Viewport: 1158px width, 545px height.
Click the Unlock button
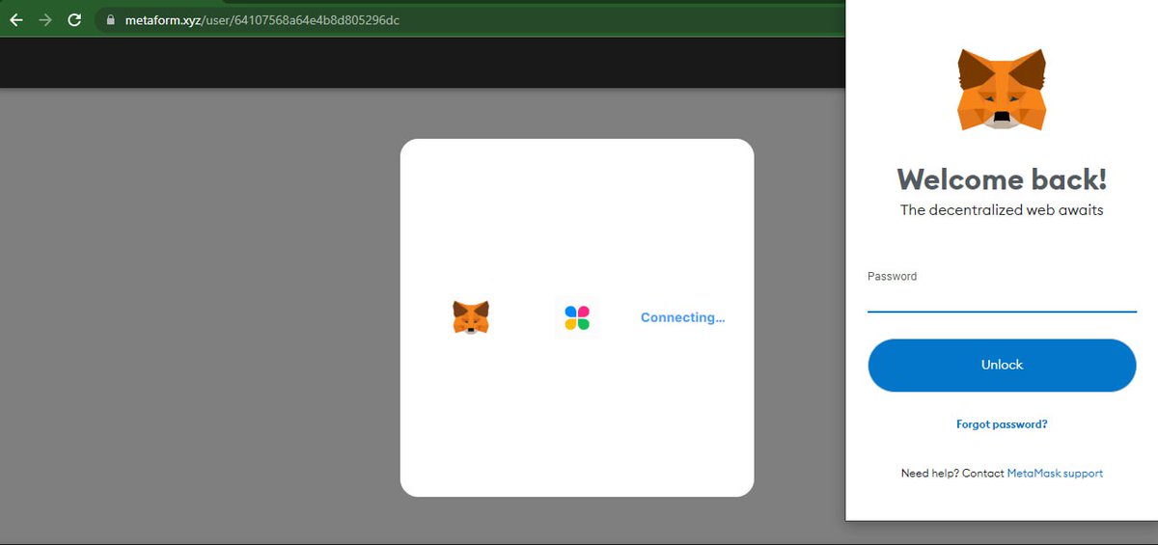point(1002,365)
